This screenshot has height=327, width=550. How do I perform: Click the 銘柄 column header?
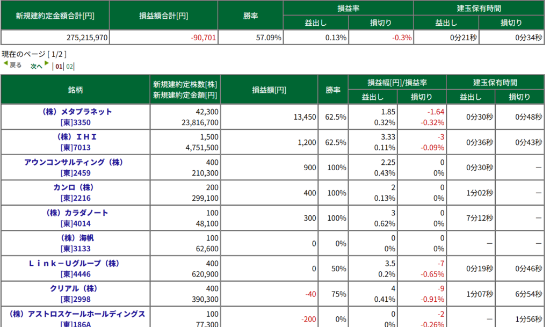(x=76, y=90)
